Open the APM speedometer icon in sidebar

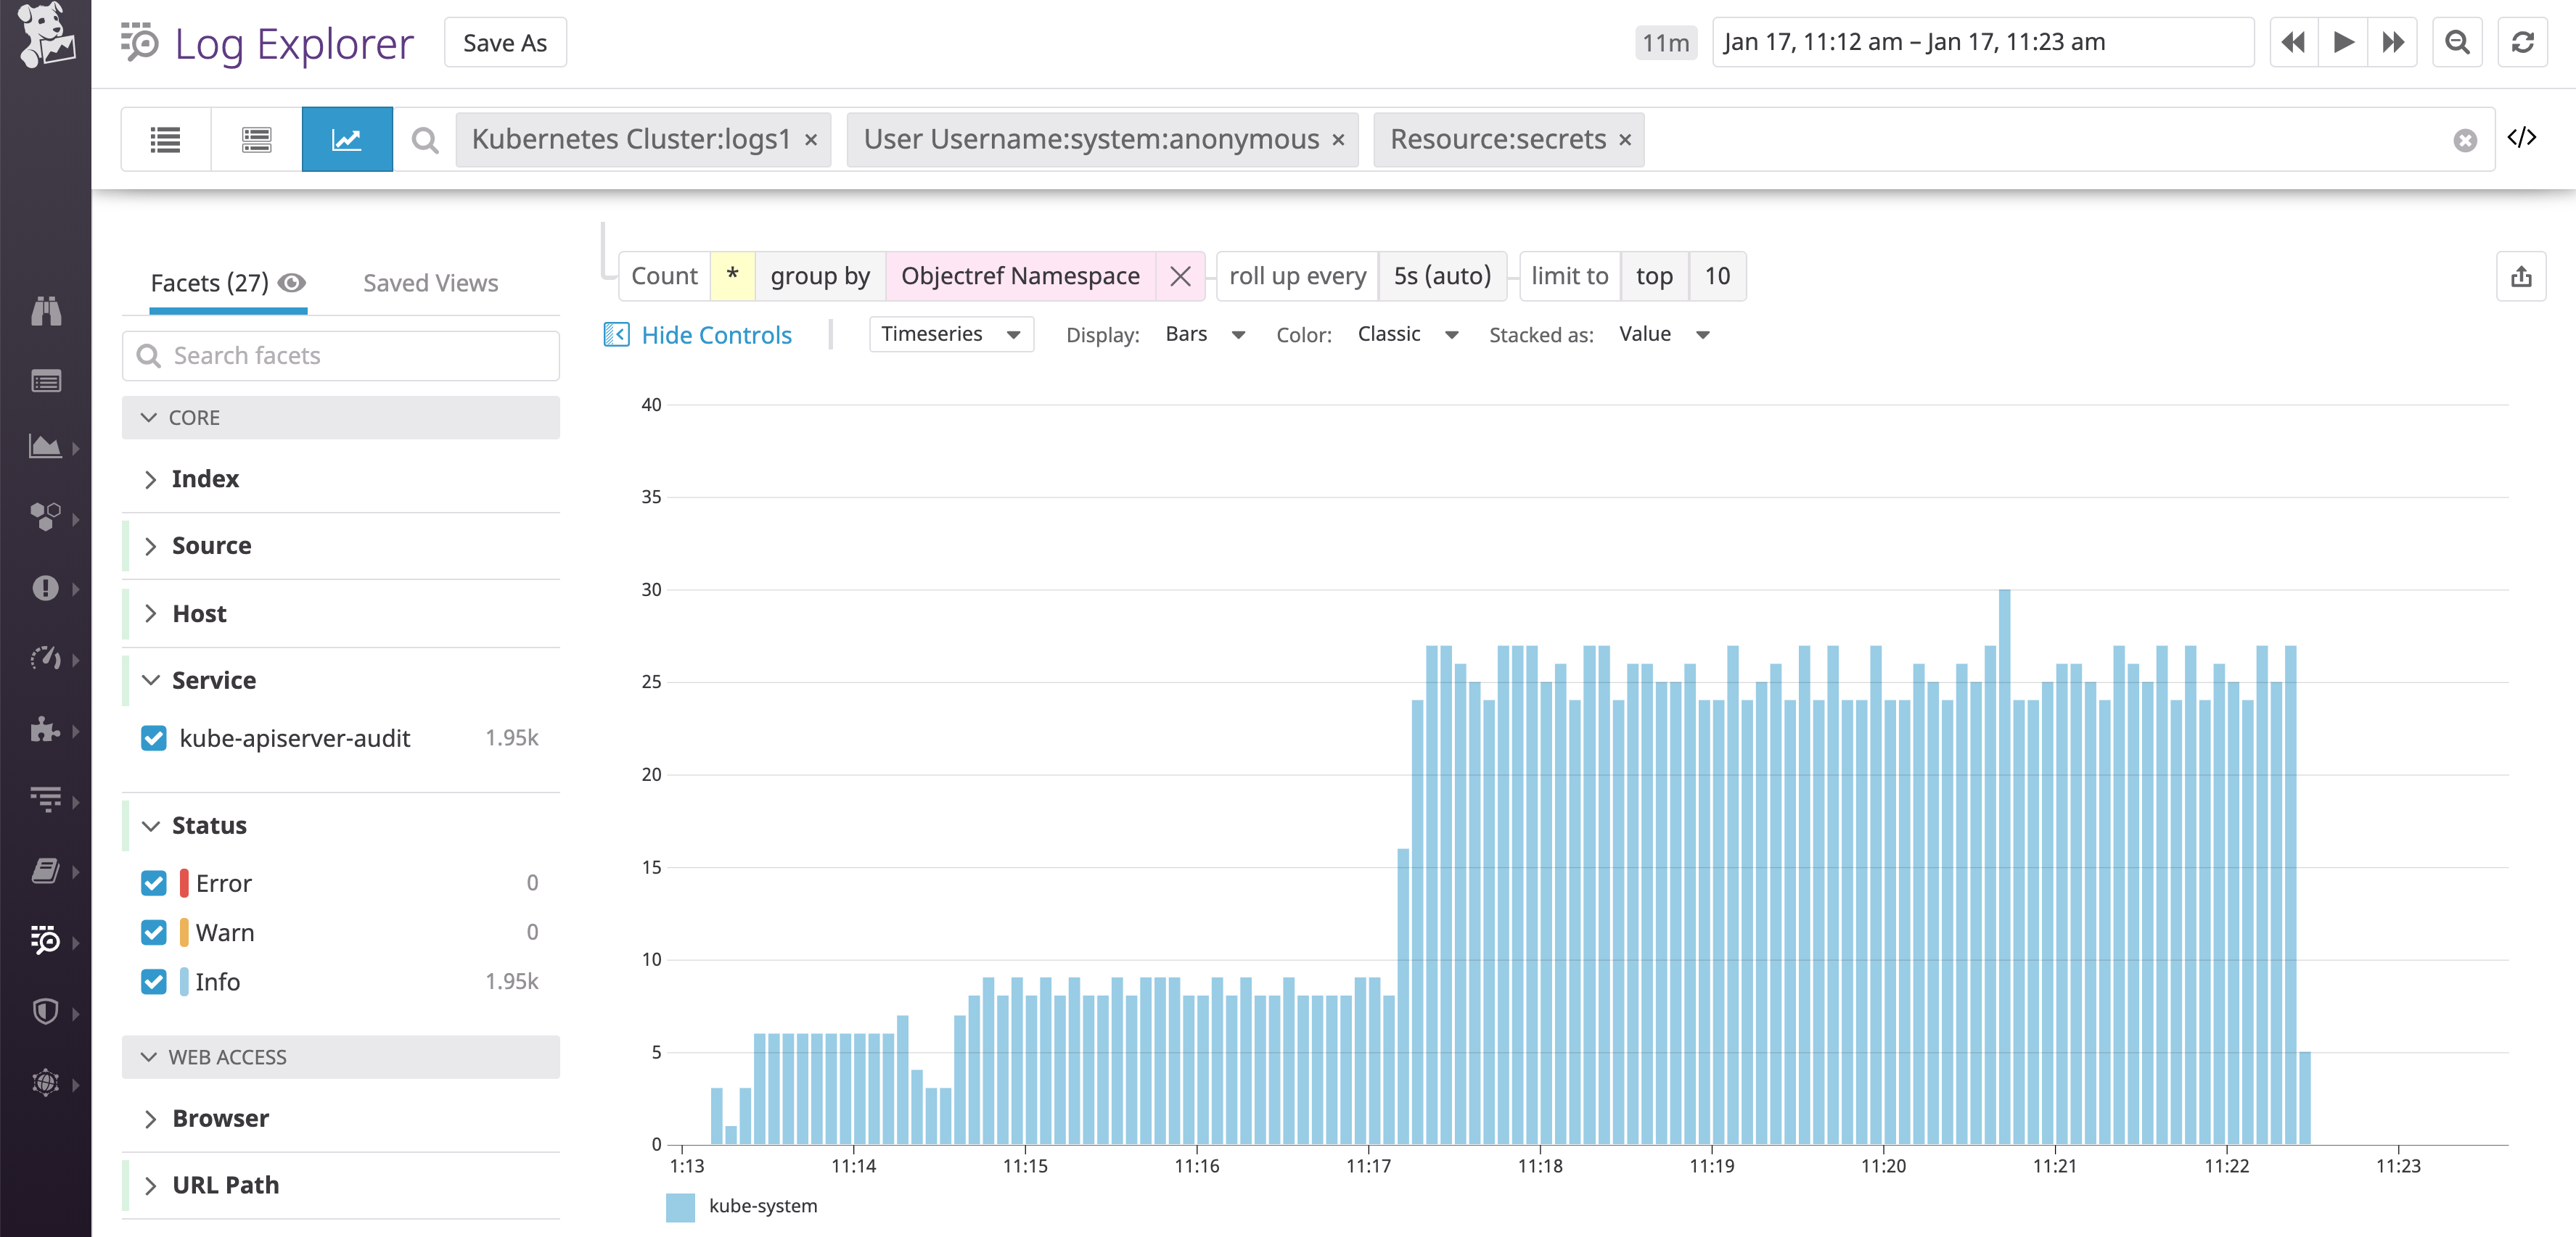click(x=46, y=658)
